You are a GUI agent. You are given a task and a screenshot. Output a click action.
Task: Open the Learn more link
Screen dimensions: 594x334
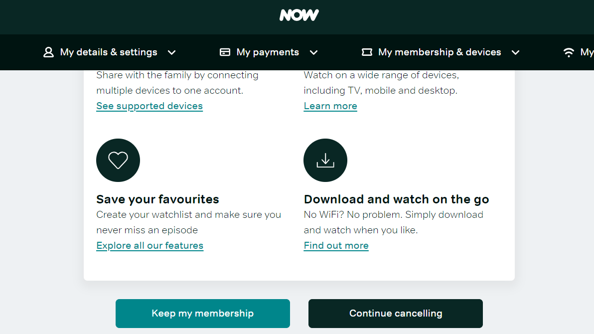click(330, 106)
